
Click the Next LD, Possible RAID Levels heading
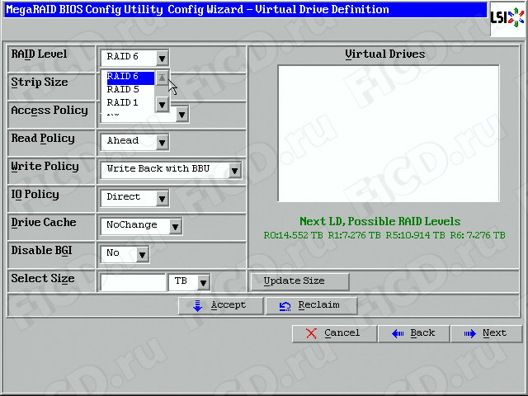[379, 222]
